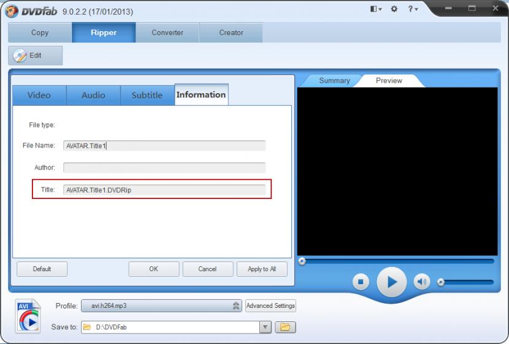Open the Subtitle settings tab
509x344 pixels.
[x=147, y=95]
